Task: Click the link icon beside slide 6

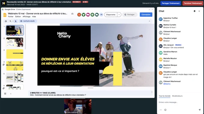Action: [x=4, y=88]
